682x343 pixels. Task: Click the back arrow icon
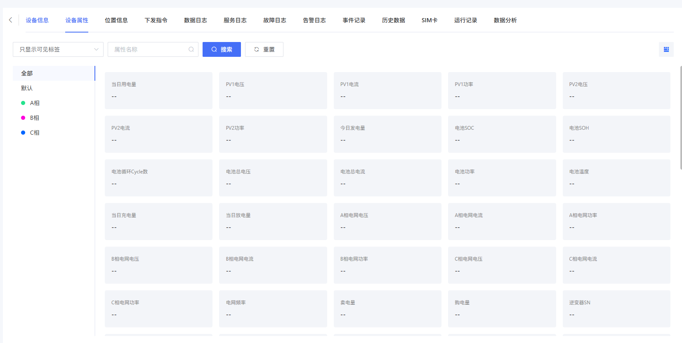pos(11,20)
